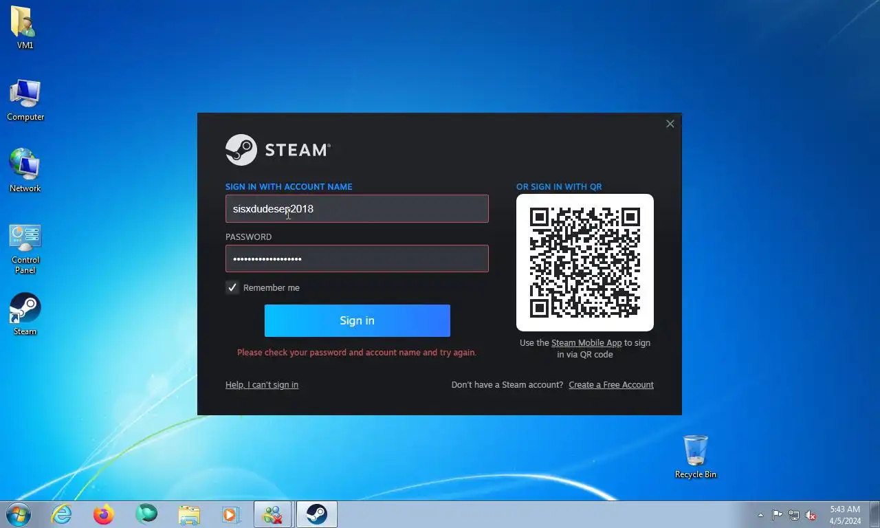Image resolution: width=880 pixels, height=528 pixels.
Task: Select the Steam taskbar button
Action: click(x=316, y=514)
